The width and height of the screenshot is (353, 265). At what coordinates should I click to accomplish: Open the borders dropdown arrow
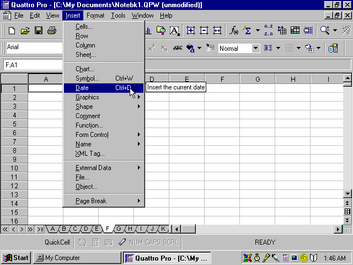(298, 48)
